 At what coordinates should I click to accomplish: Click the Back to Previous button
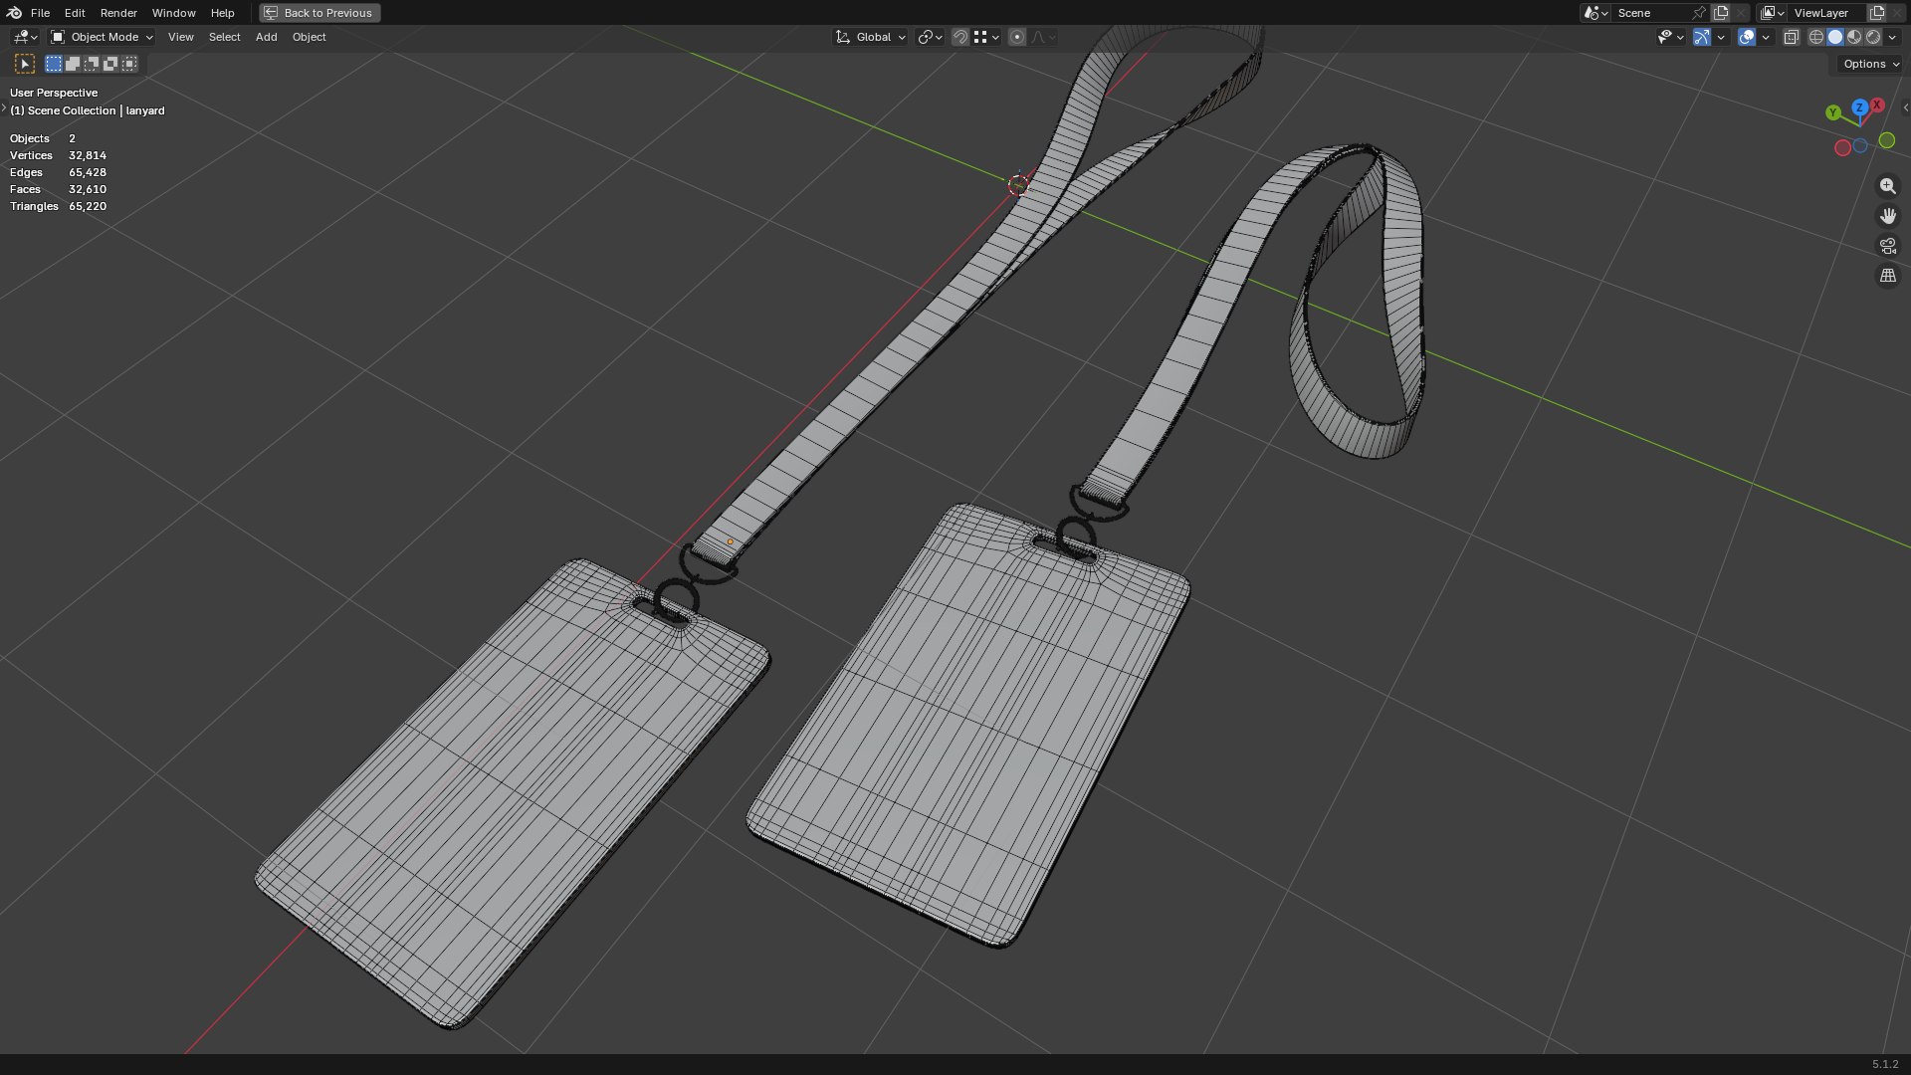(319, 13)
